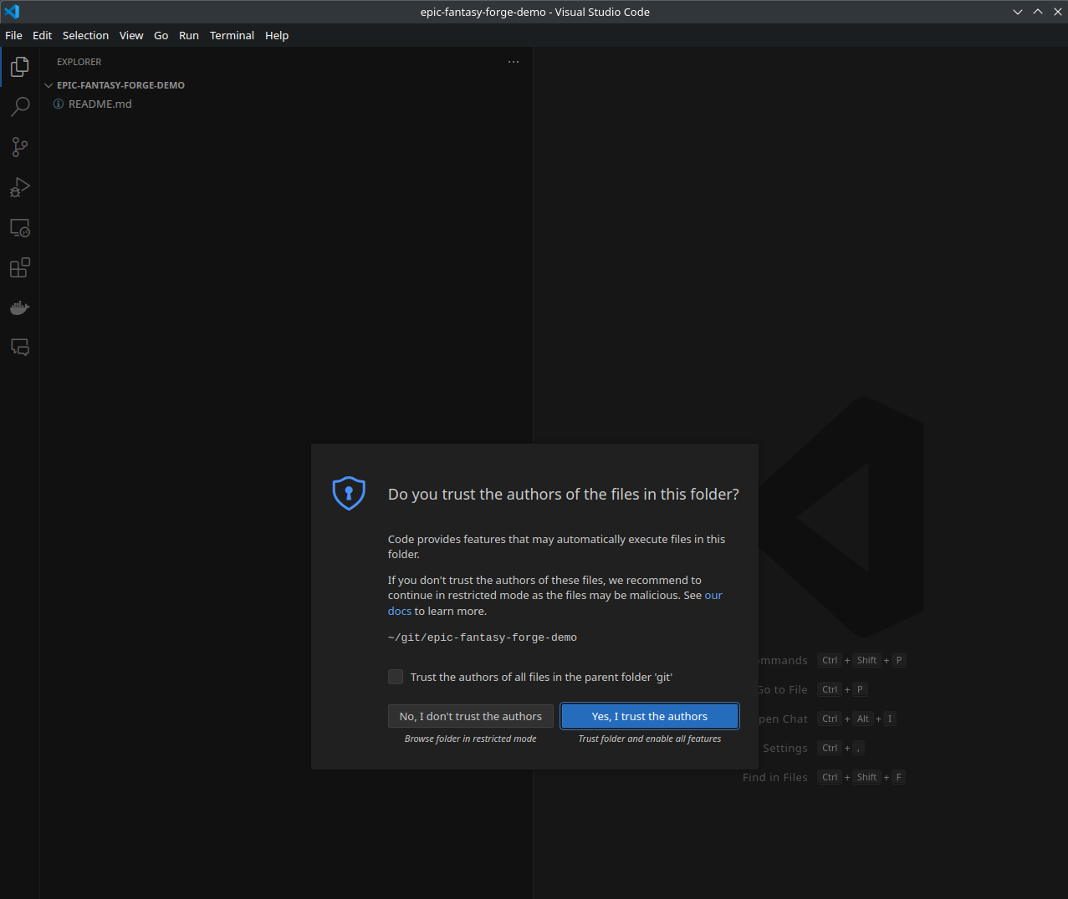Open the Selection menu
1068x899 pixels.
tap(85, 35)
